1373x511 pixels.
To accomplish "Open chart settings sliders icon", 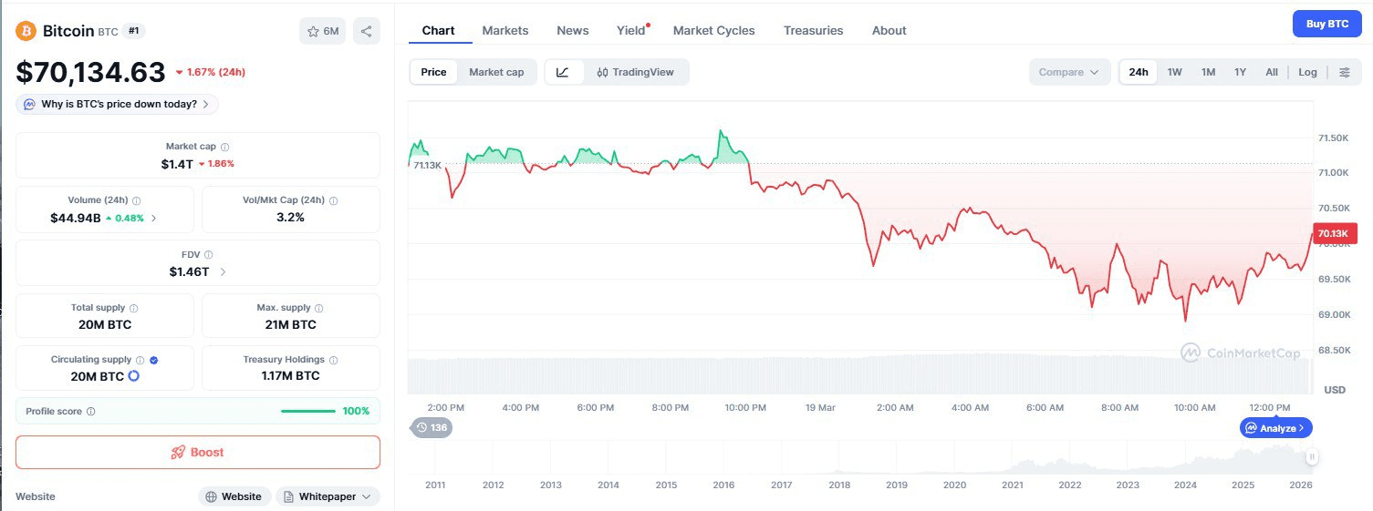I will 1344,72.
